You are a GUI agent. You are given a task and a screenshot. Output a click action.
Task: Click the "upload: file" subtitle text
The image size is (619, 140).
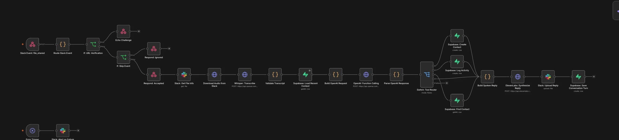click(548, 89)
